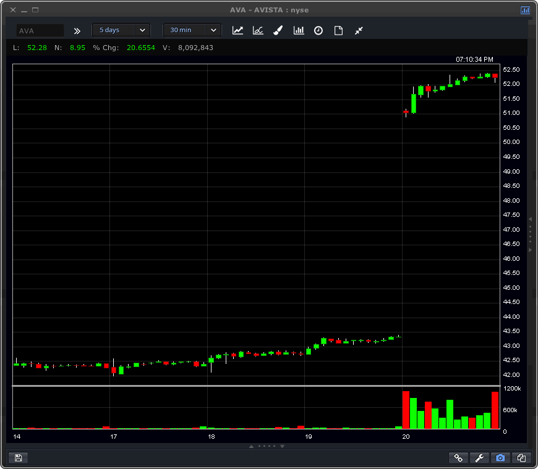Click the blank page template icon
538x469 pixels.
pos(338,30)
